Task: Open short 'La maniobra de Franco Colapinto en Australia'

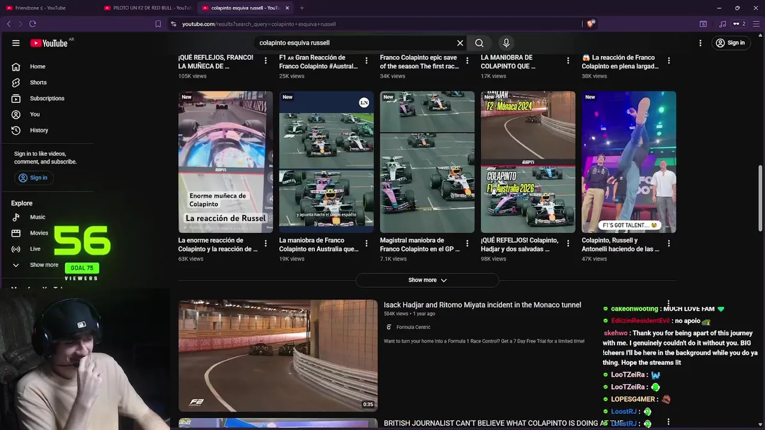Action: 326,162
